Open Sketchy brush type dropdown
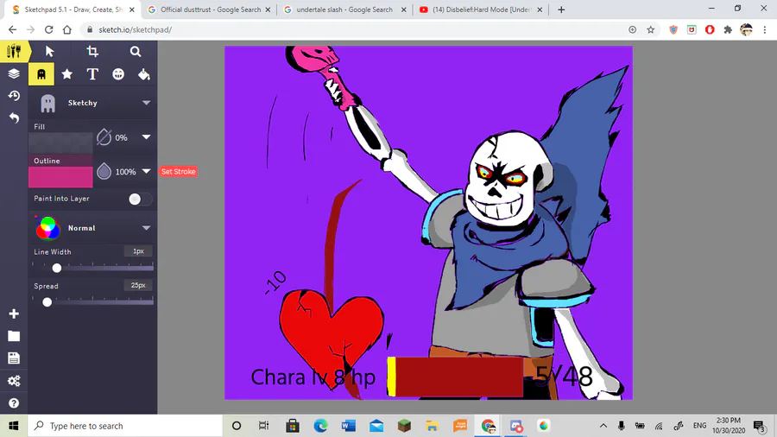The height and width of the screenshot is (437, 777). click(x=92, y=103)
